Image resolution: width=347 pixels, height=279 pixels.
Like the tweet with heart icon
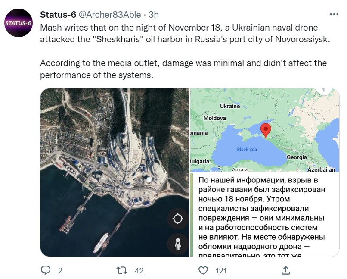(x=203, y=270)
